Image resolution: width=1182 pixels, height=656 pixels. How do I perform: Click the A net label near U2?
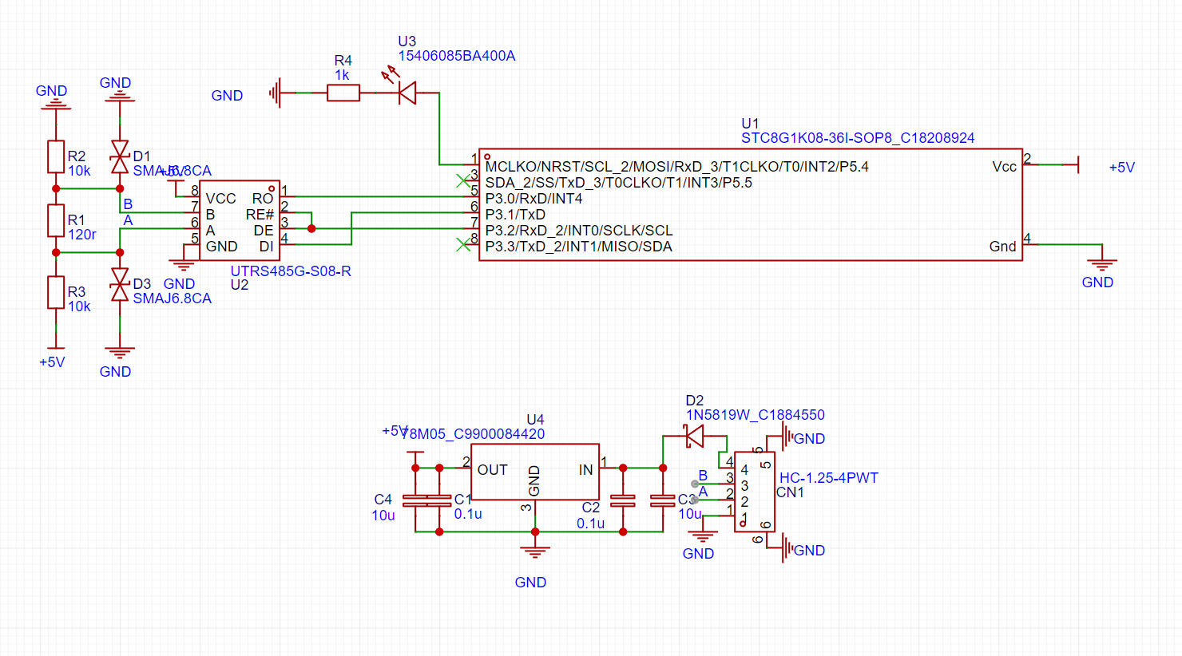[x=128, y=220]
